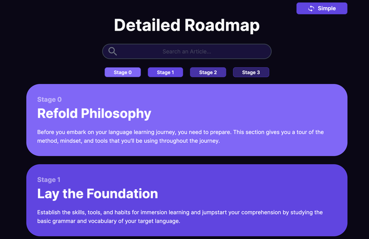The image size is (369, 239).
Task: Toggle roadmap view to Simple mode
Action: point(321,8)
